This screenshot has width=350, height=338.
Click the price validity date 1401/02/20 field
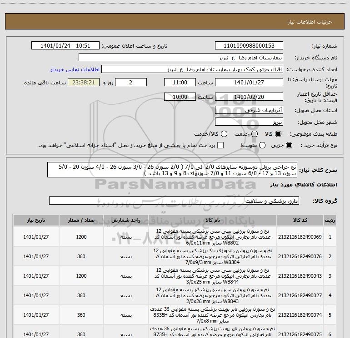[x=249, y=97]
